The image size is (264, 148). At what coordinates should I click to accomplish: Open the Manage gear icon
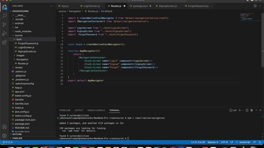(5, 135)
